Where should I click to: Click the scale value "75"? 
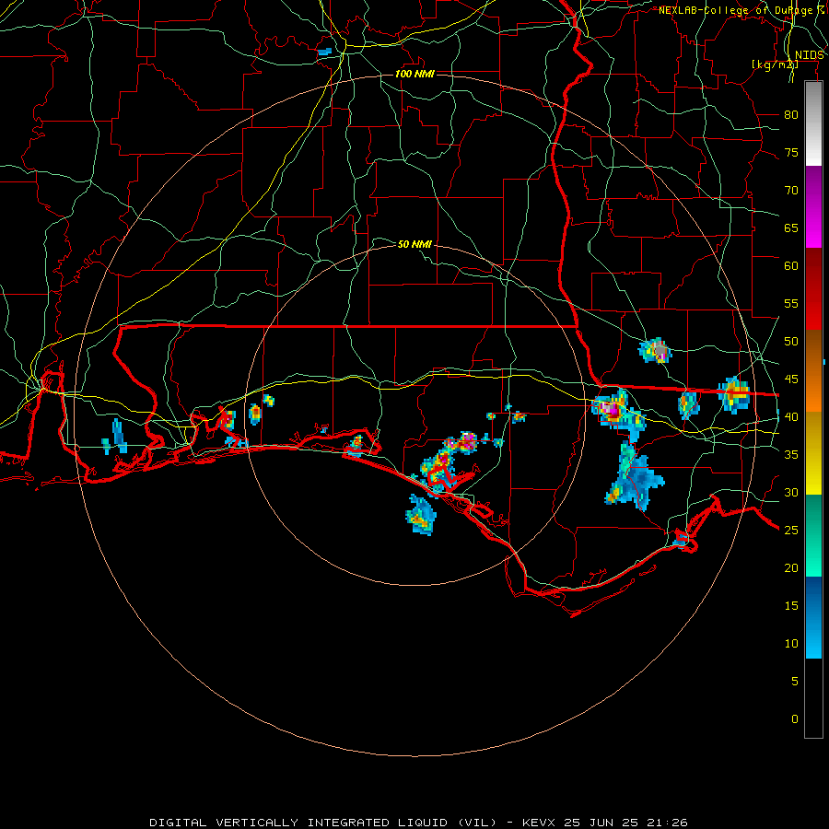(x=791, y=152)
